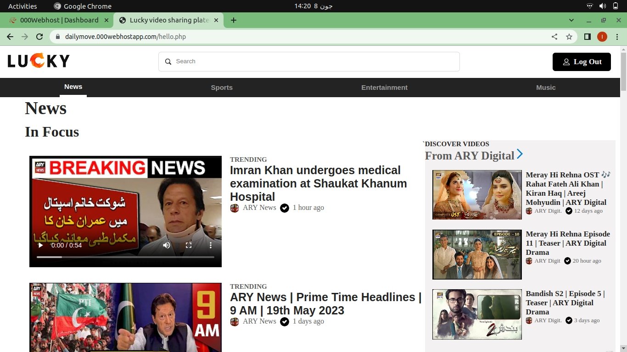The width and height of the screenshot is (627, 352).
Task: Open the Entertainment category tab
Action: coord(384,88)
